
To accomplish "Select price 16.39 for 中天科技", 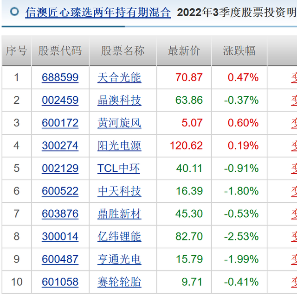I will (189, 191).
